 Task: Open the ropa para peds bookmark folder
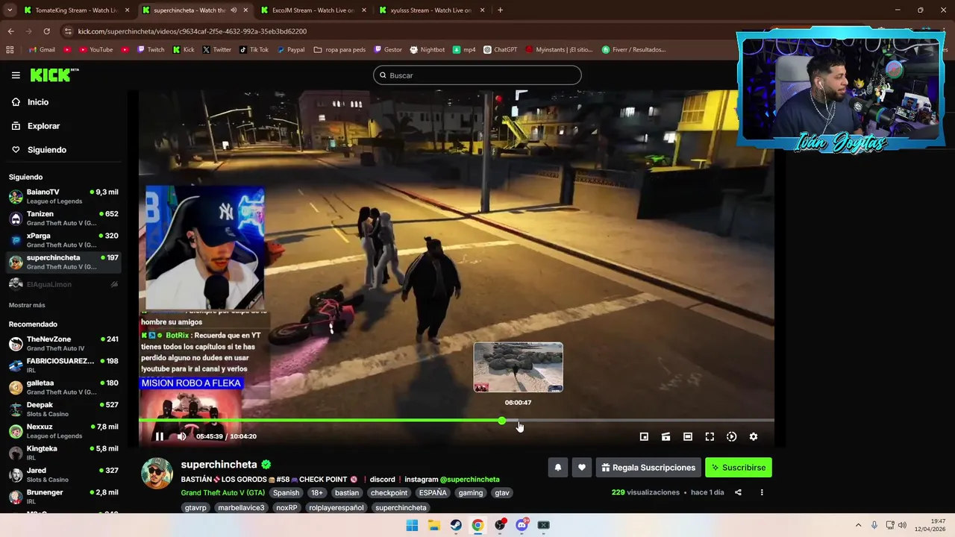[339, 50]
